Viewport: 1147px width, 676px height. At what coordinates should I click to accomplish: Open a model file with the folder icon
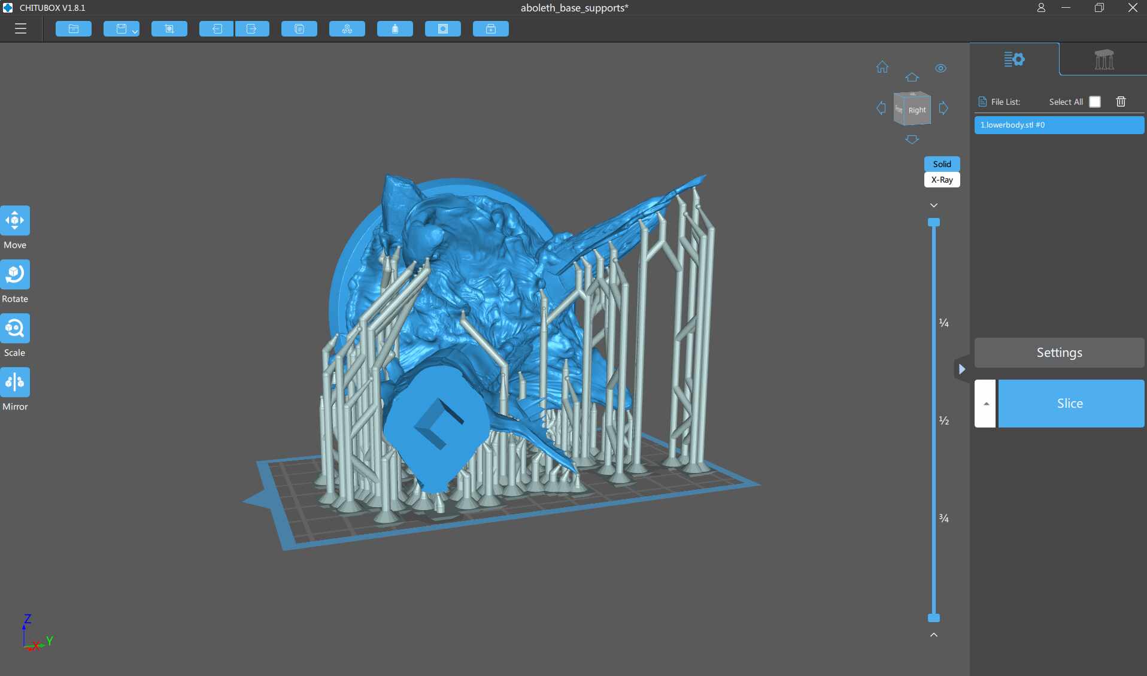(x=73, y=29)
